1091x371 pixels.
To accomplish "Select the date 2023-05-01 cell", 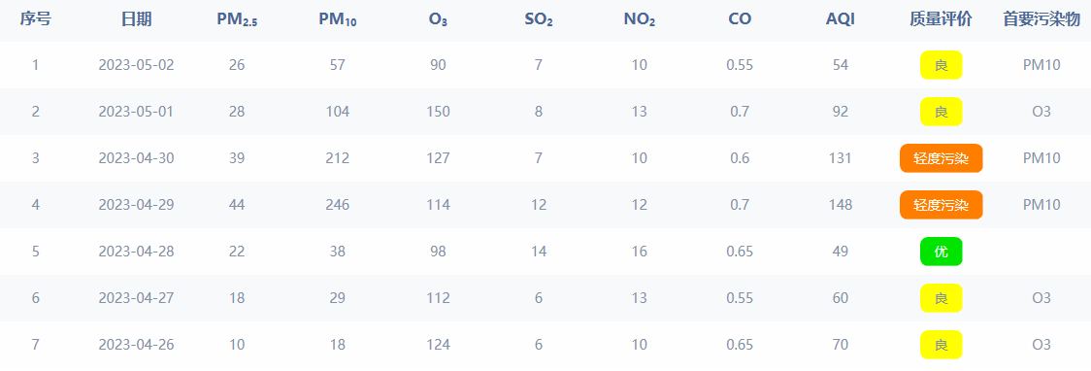I will coord(136,112).
